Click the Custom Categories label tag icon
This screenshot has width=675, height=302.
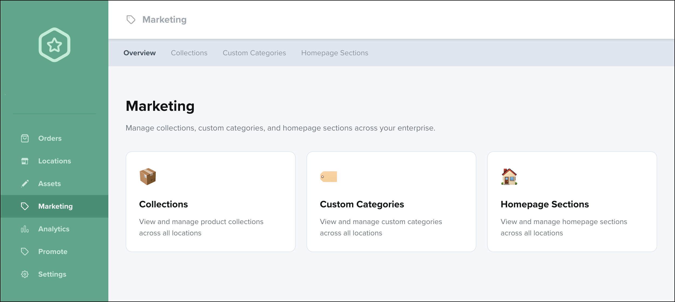coord(329,177)
